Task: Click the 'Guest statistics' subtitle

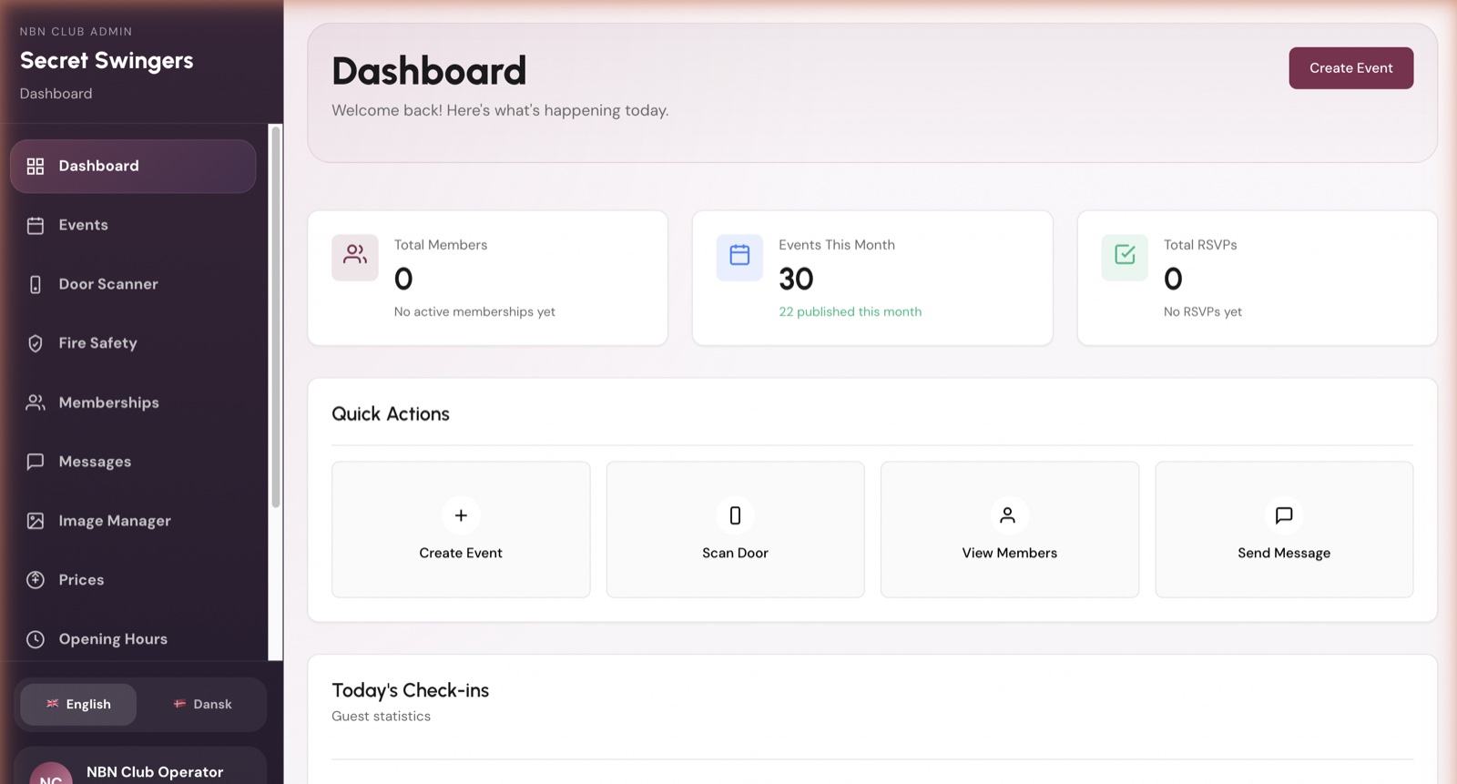Action: 381,717
